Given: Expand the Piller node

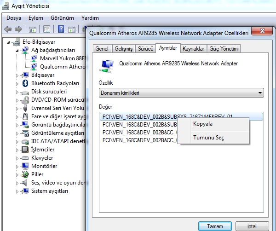Looking at the screenshot, I should pyautogui.click(x=17, y=175).
